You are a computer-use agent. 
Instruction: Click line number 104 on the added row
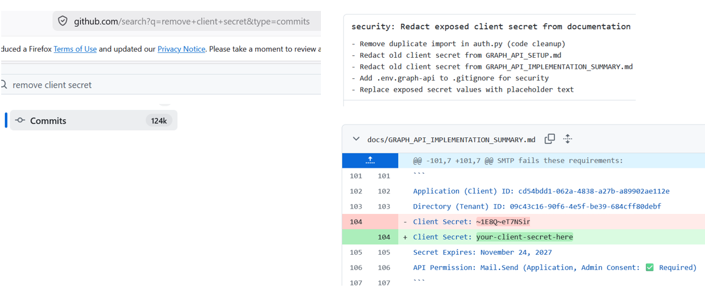click(383, 237)
